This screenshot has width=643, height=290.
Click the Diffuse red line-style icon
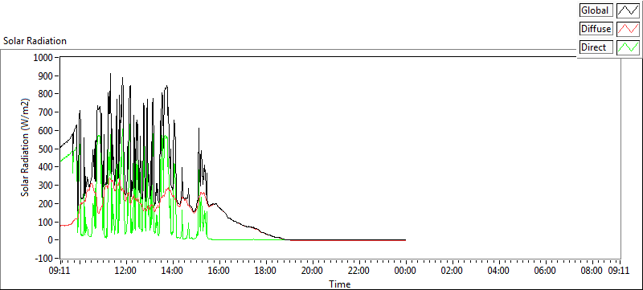tap(628, 29)
